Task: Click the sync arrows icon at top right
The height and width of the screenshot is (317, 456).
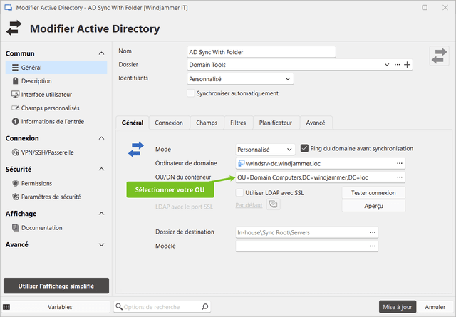Action: [439, 56]
